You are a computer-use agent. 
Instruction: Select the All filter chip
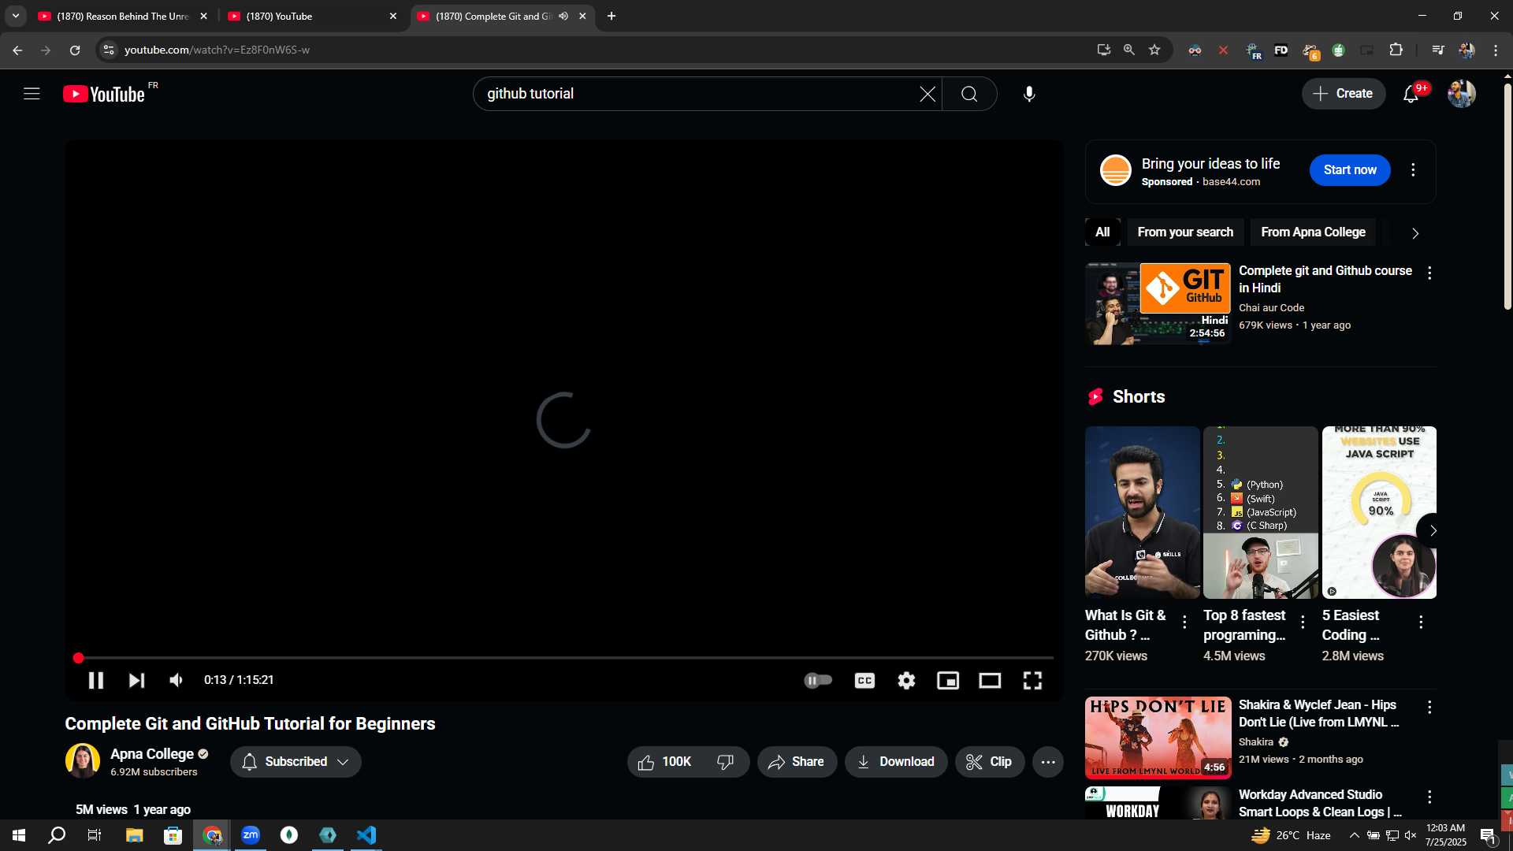coord(1102,232)
